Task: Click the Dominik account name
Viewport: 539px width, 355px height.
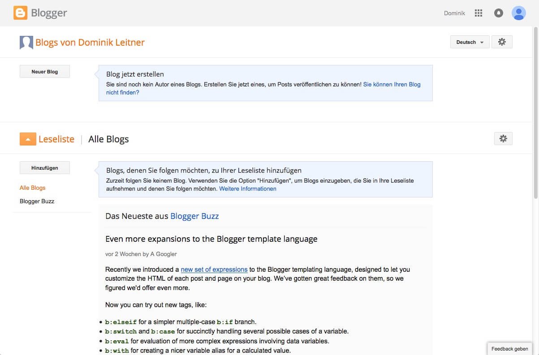Action: point(454,13)
